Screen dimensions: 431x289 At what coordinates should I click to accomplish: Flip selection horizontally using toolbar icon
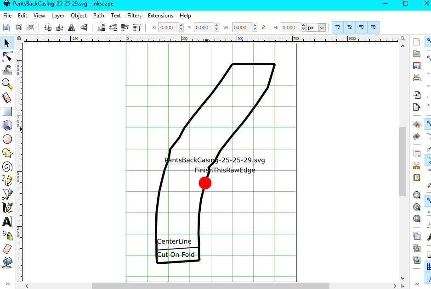point(71,28)
